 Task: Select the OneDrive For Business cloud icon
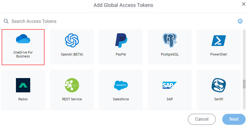[23, 38]
